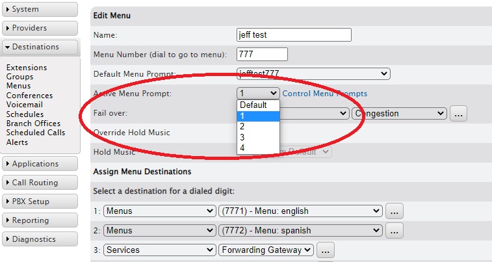Click the ellipsis button beside Congestion
This screenshot has height=262, width=492.
pyautogui.click(x=458, y=113)
